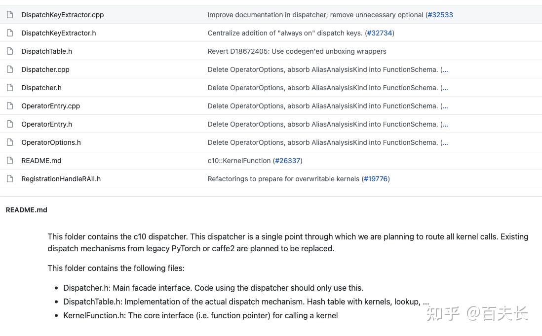Open pull request link #32734
Screen dimensions: 542x336
pyautogui.click(x=380, y=33)
